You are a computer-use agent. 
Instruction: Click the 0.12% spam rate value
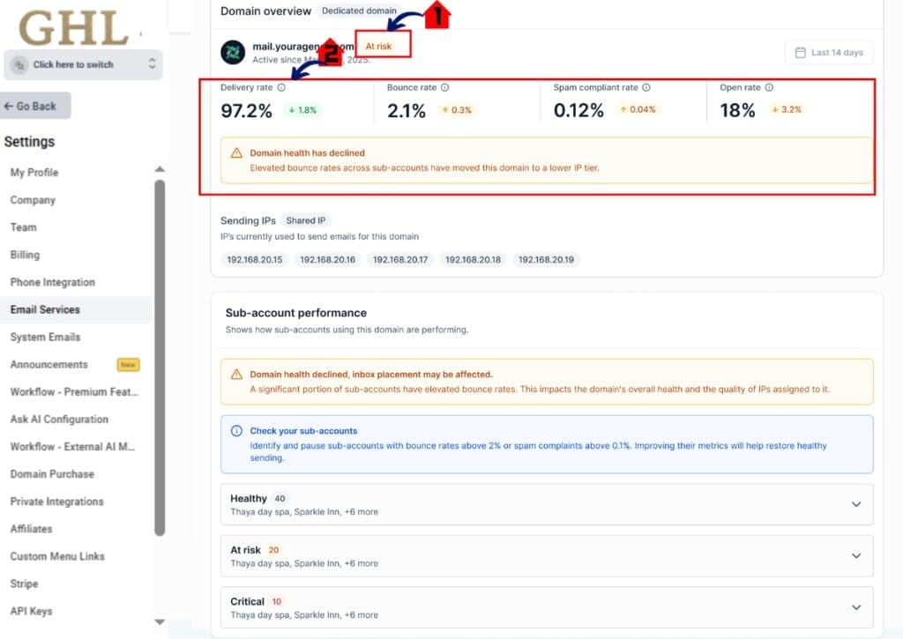(578, 110)
